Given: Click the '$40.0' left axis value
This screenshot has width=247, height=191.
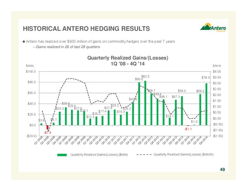Looking at the screenshot, I should pos(32,104).
